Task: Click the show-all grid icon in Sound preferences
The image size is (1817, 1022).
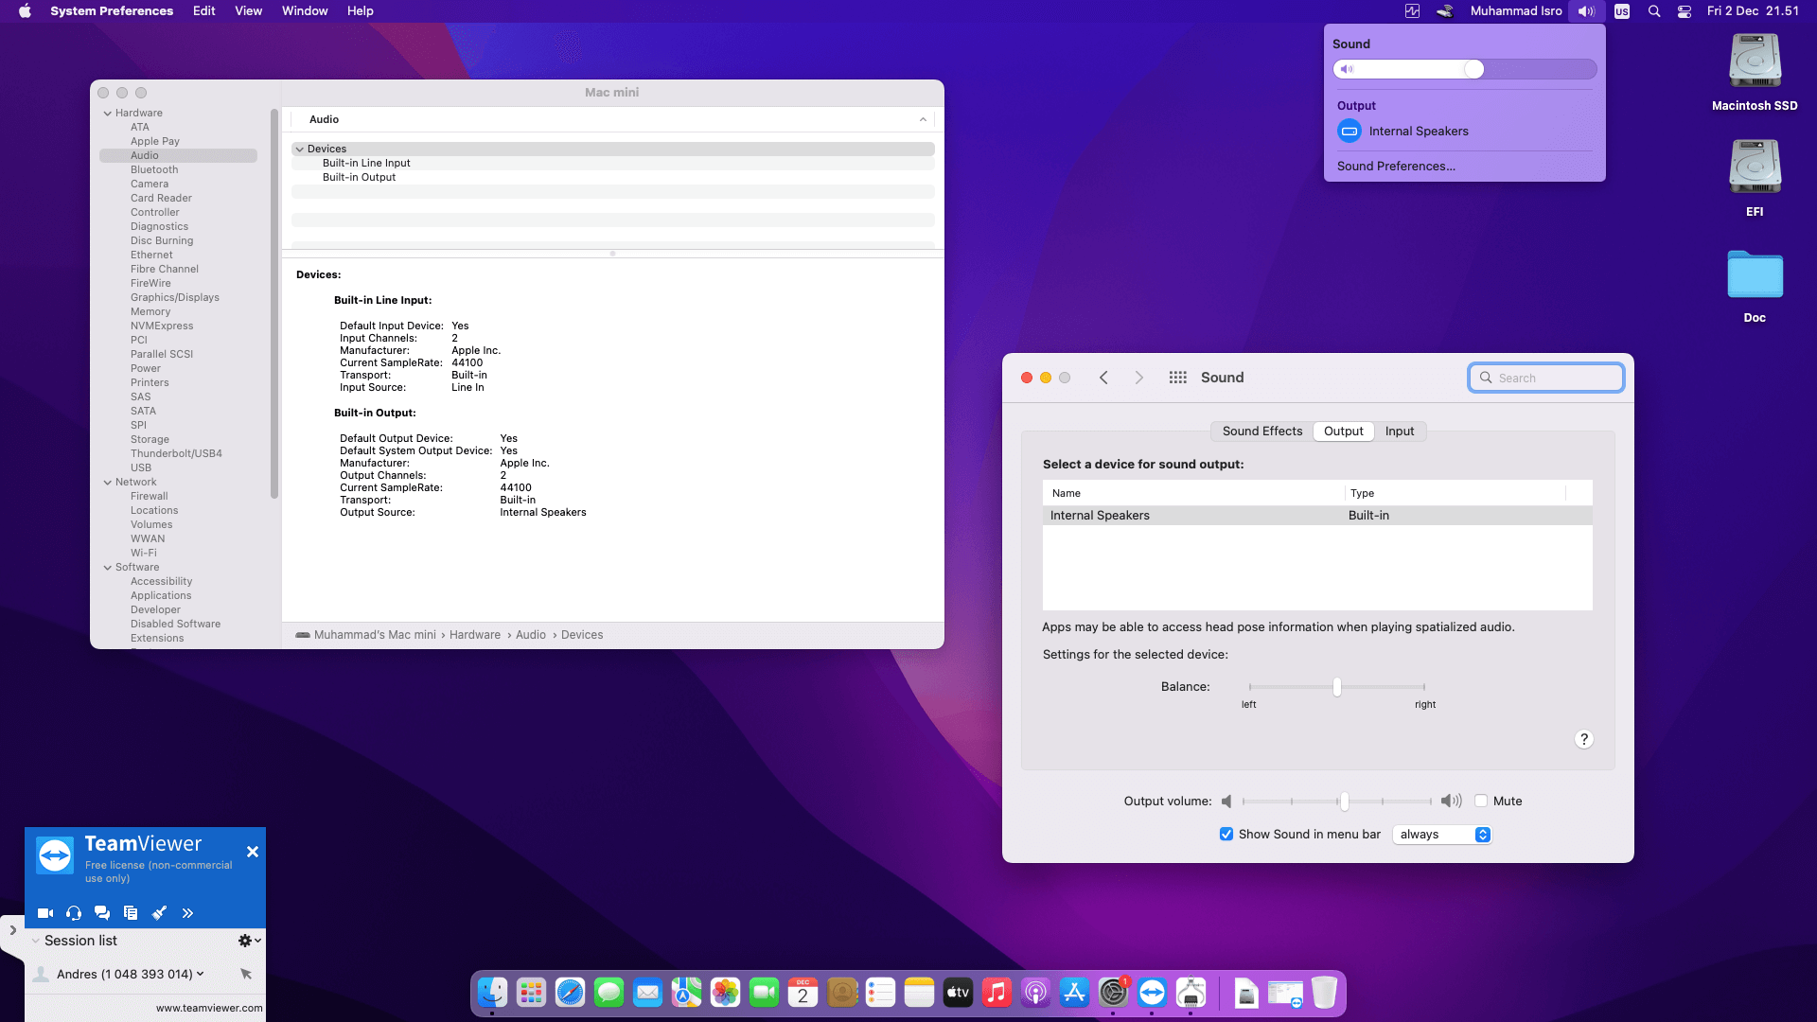Action: click(1177, 378)
